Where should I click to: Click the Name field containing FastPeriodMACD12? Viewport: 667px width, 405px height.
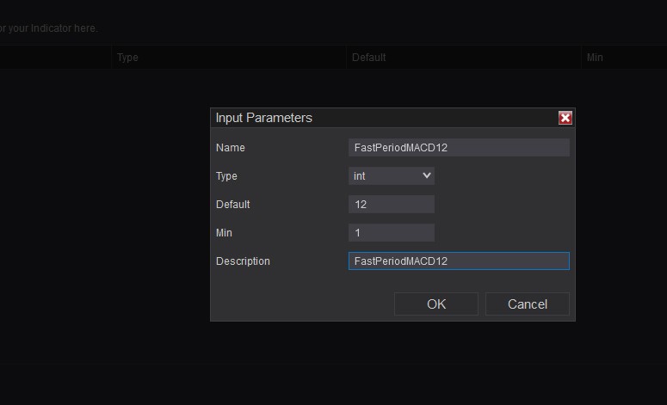tap(459, 148)
